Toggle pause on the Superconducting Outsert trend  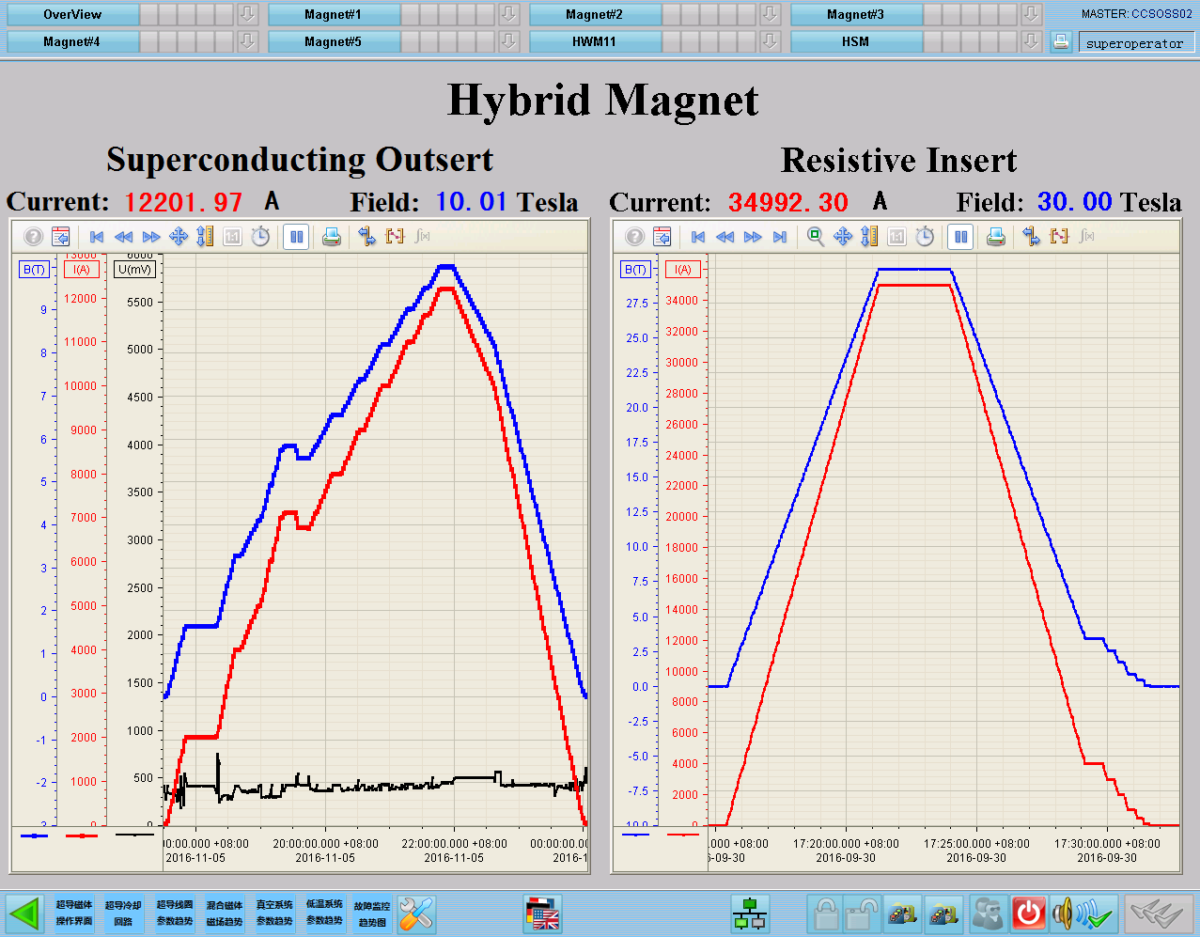click(297, 237)
